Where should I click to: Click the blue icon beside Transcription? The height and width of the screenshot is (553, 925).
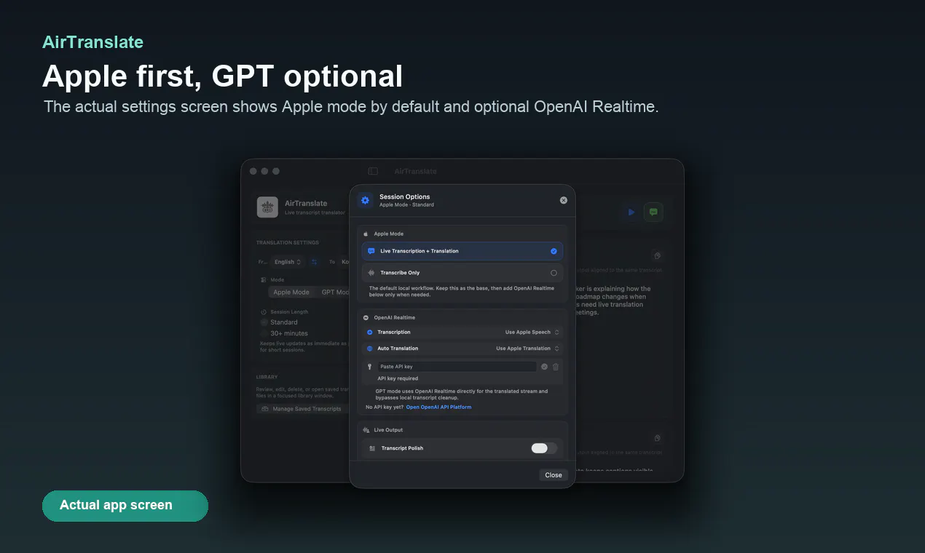click(370, 333)
